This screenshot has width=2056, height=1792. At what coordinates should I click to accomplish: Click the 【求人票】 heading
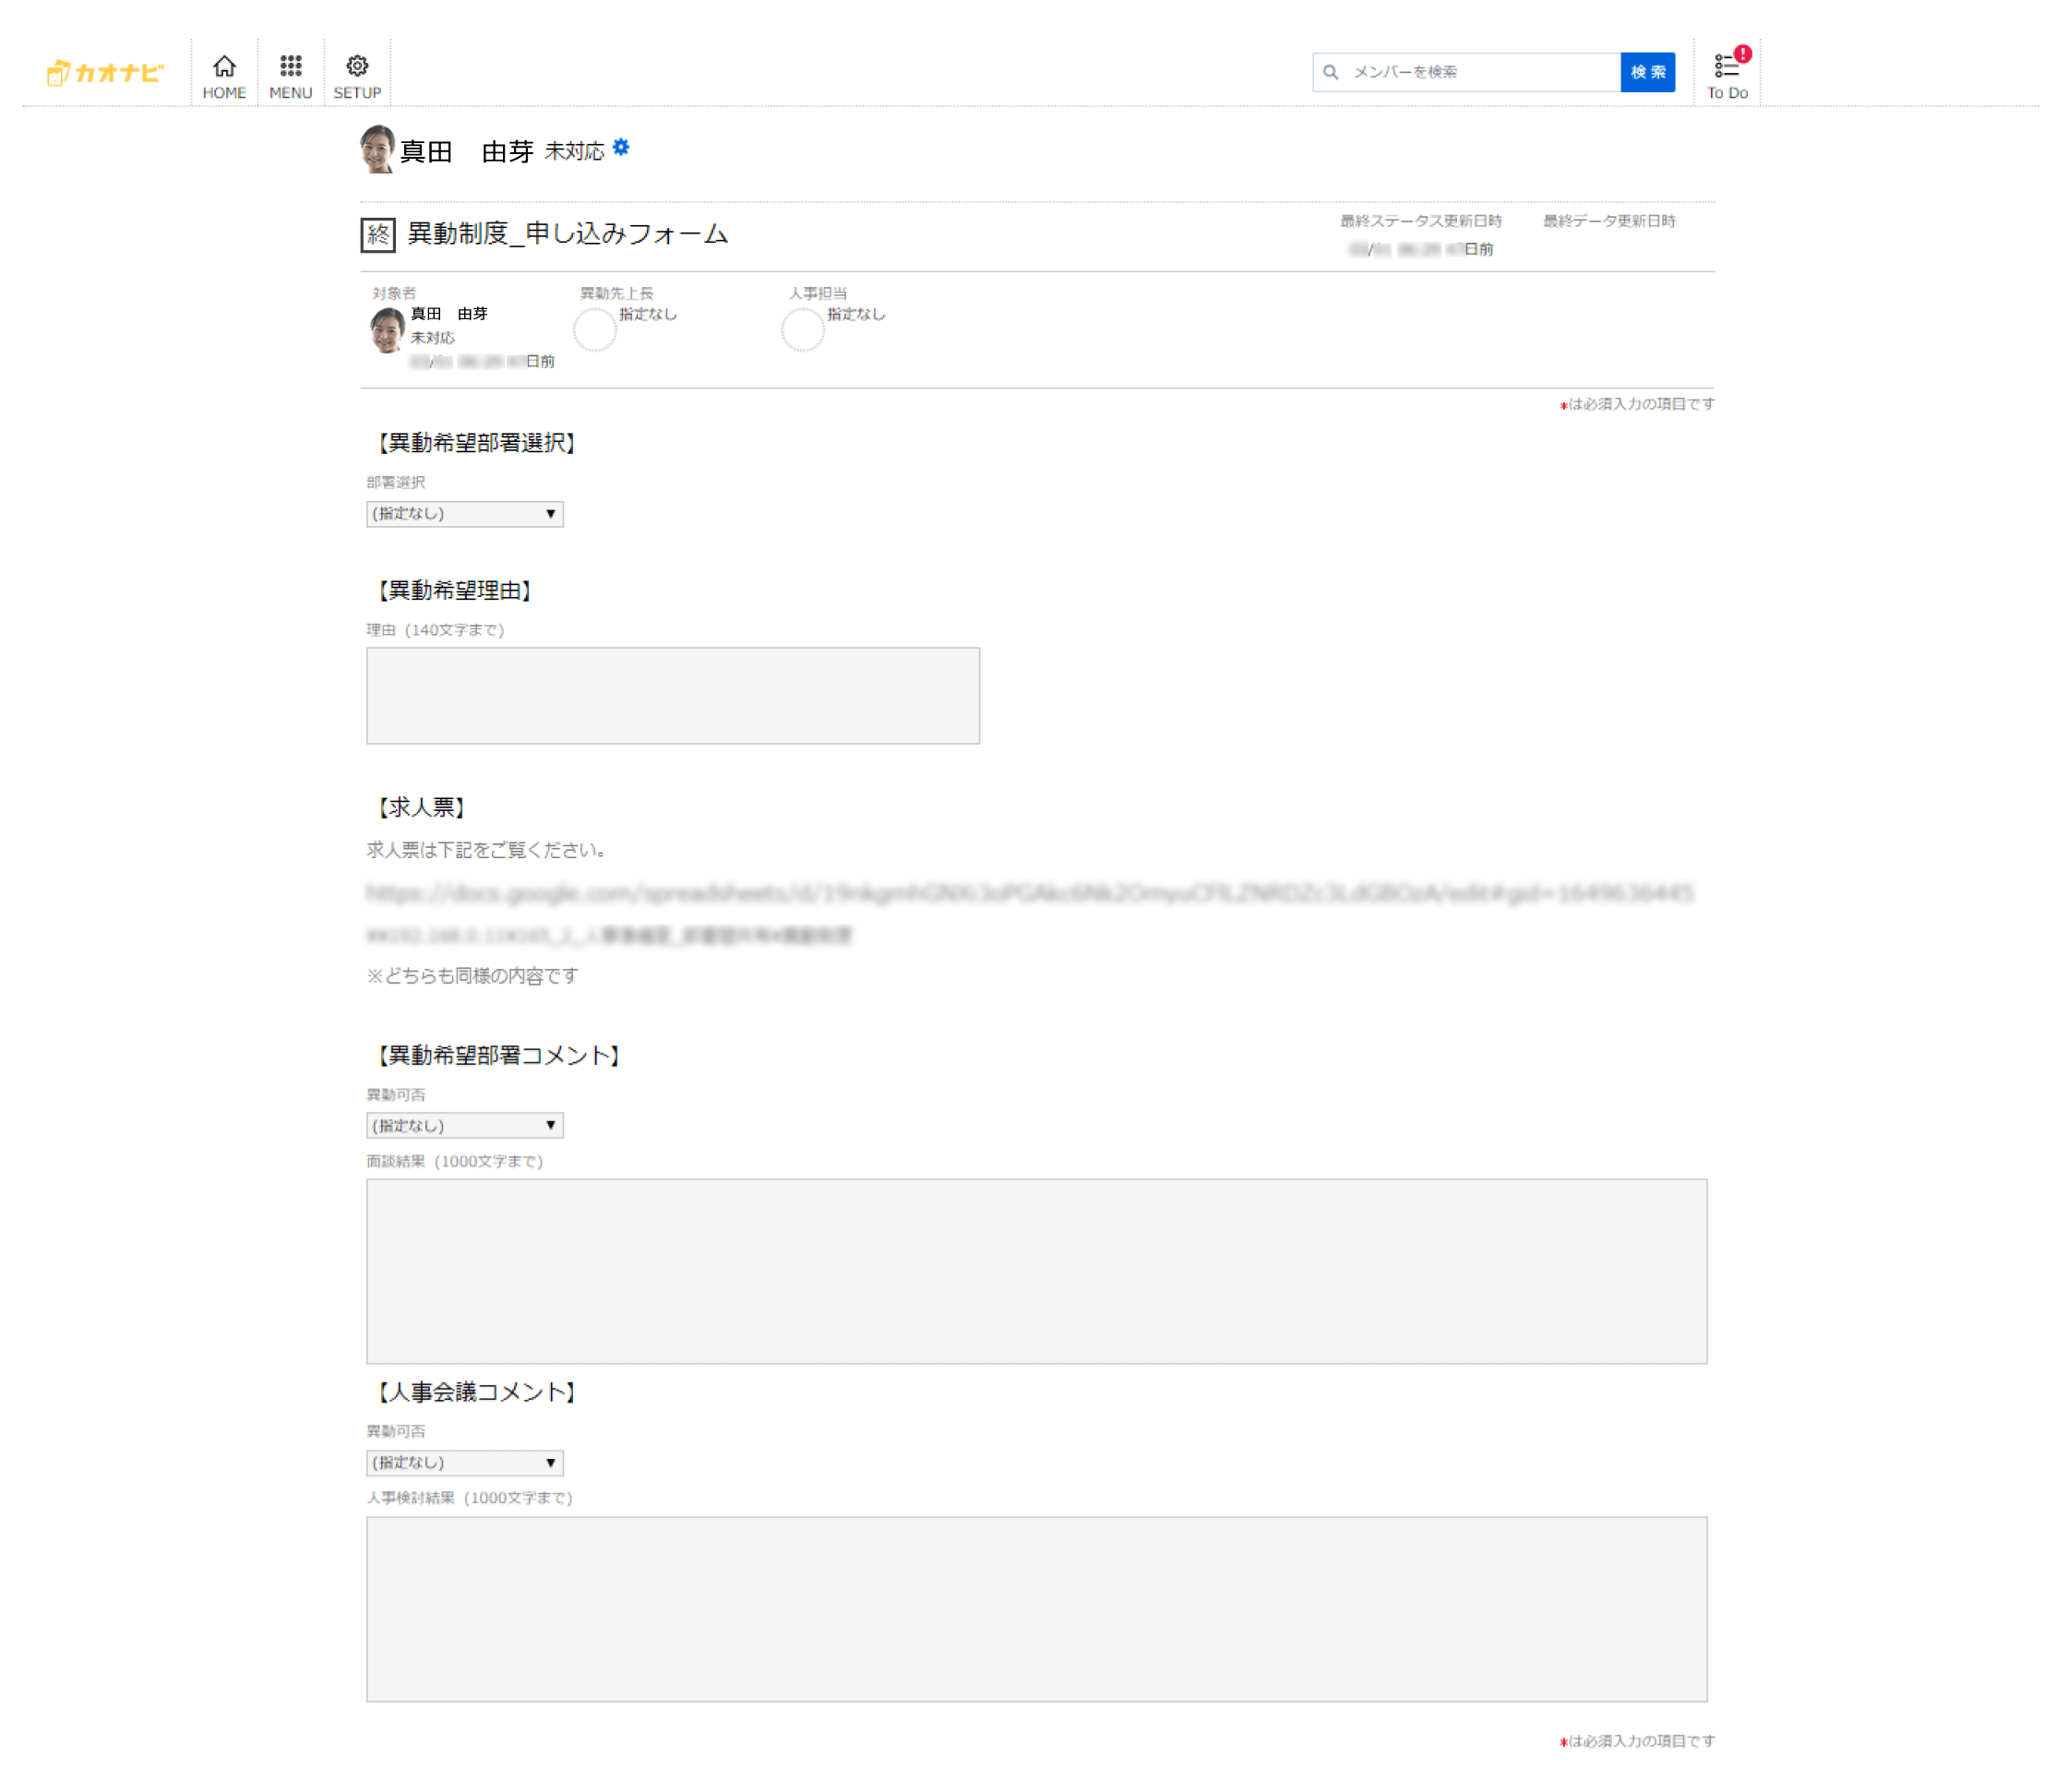pos(421,808)
